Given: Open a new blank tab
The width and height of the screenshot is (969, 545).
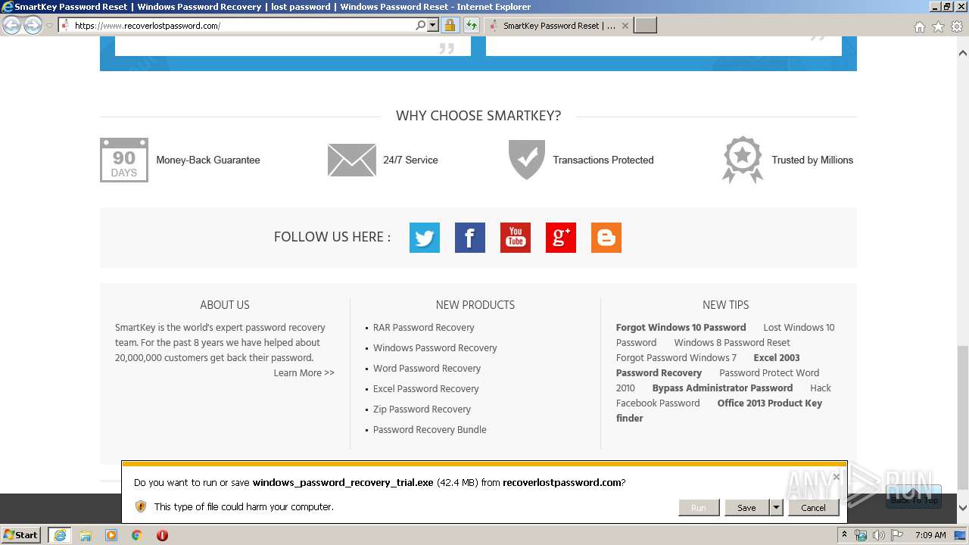Looking at the screenshot, I should pyautogui.click(x=645, y=26).
